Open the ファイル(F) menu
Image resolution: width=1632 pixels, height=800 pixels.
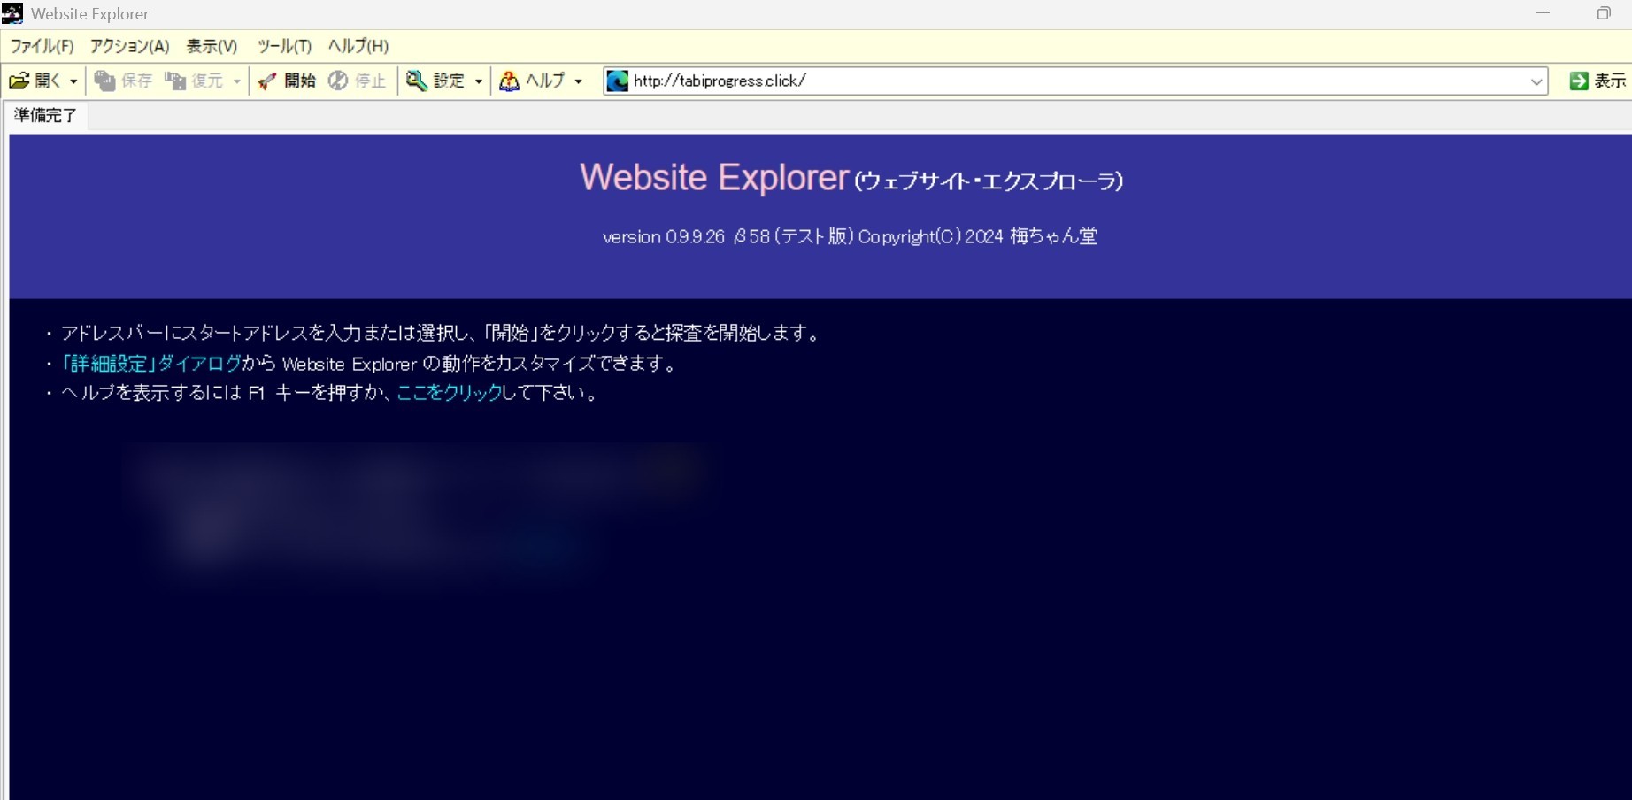[42, 46]
